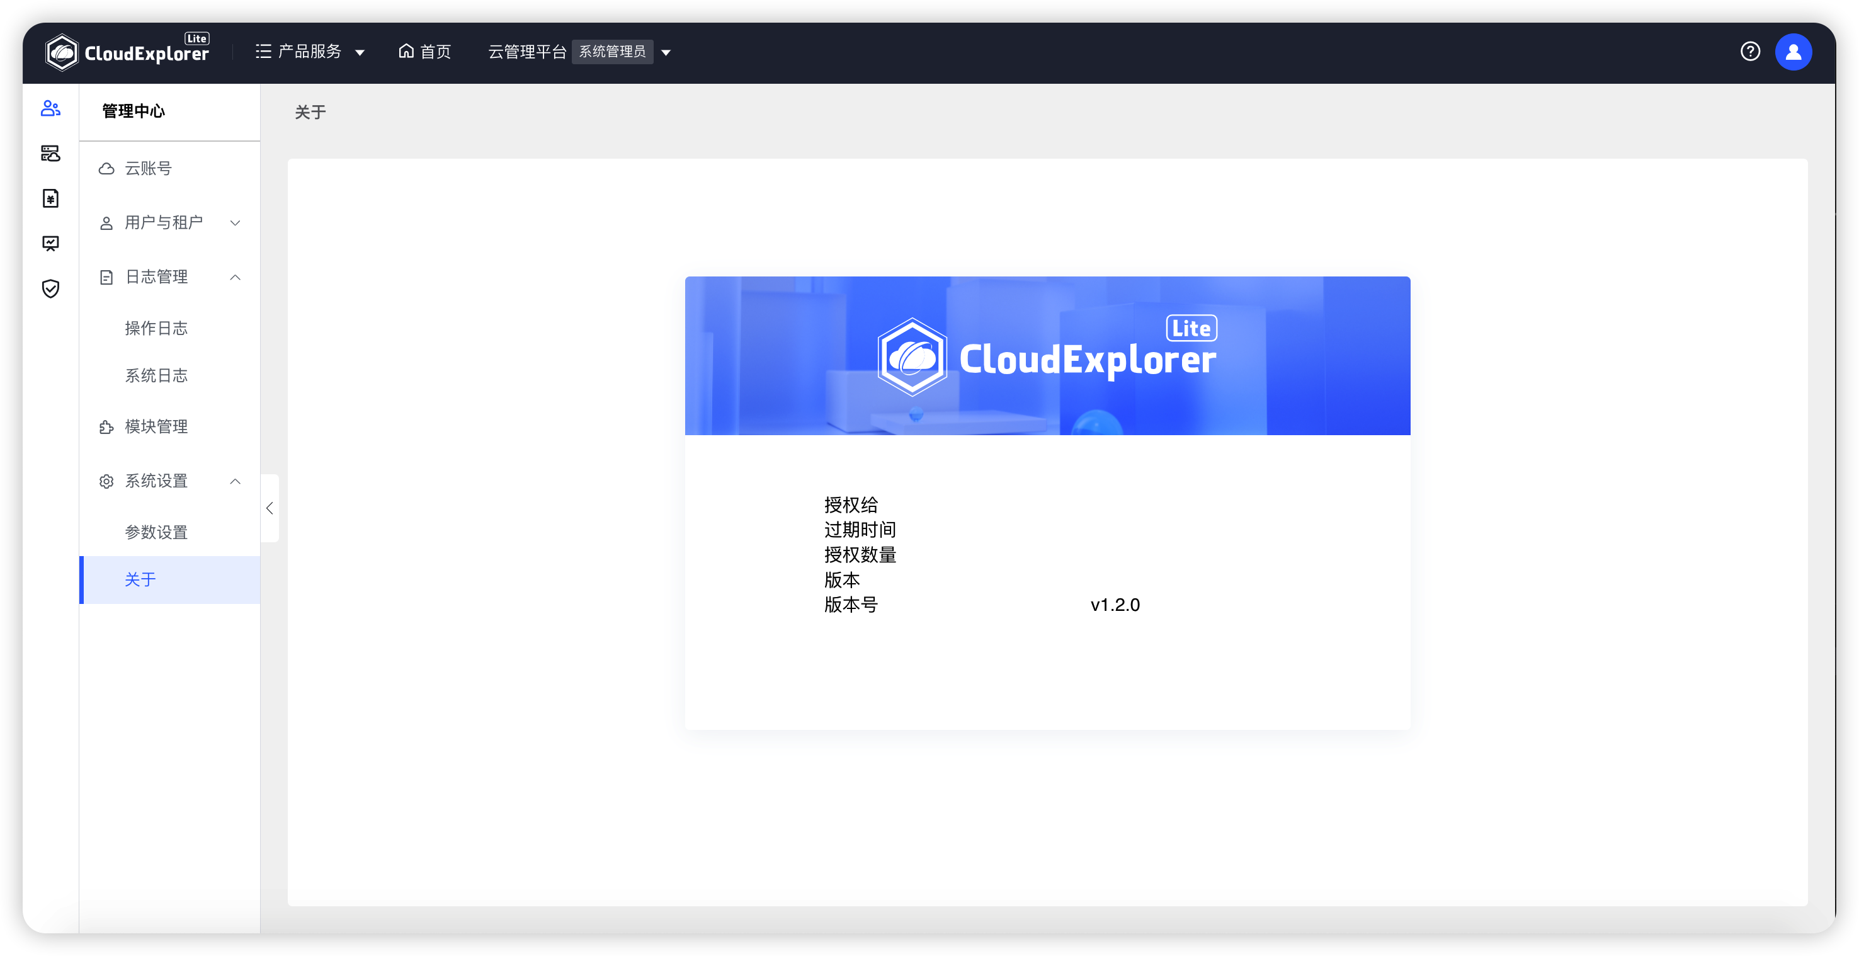This screenshot has width=1859, height=956.
Task: Click the home house icon
Action: pyautogui.click(x=406, y=51)
